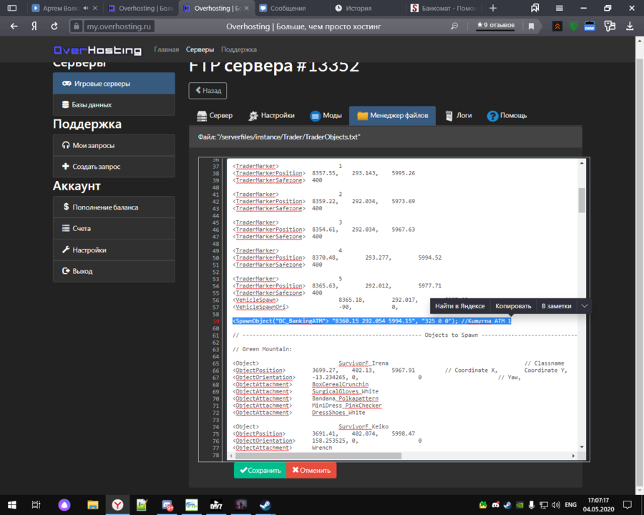Click the OverHosting logo
Screen dimensions: 644x515
(98, 50)
